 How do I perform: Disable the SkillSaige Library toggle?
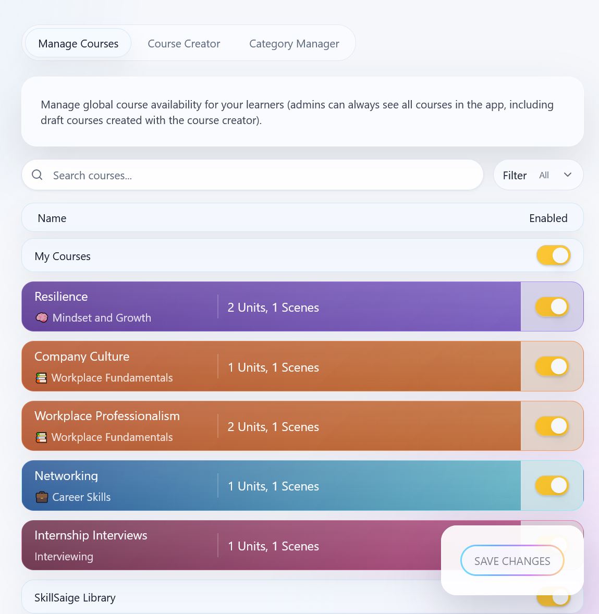tap(553, 597)
